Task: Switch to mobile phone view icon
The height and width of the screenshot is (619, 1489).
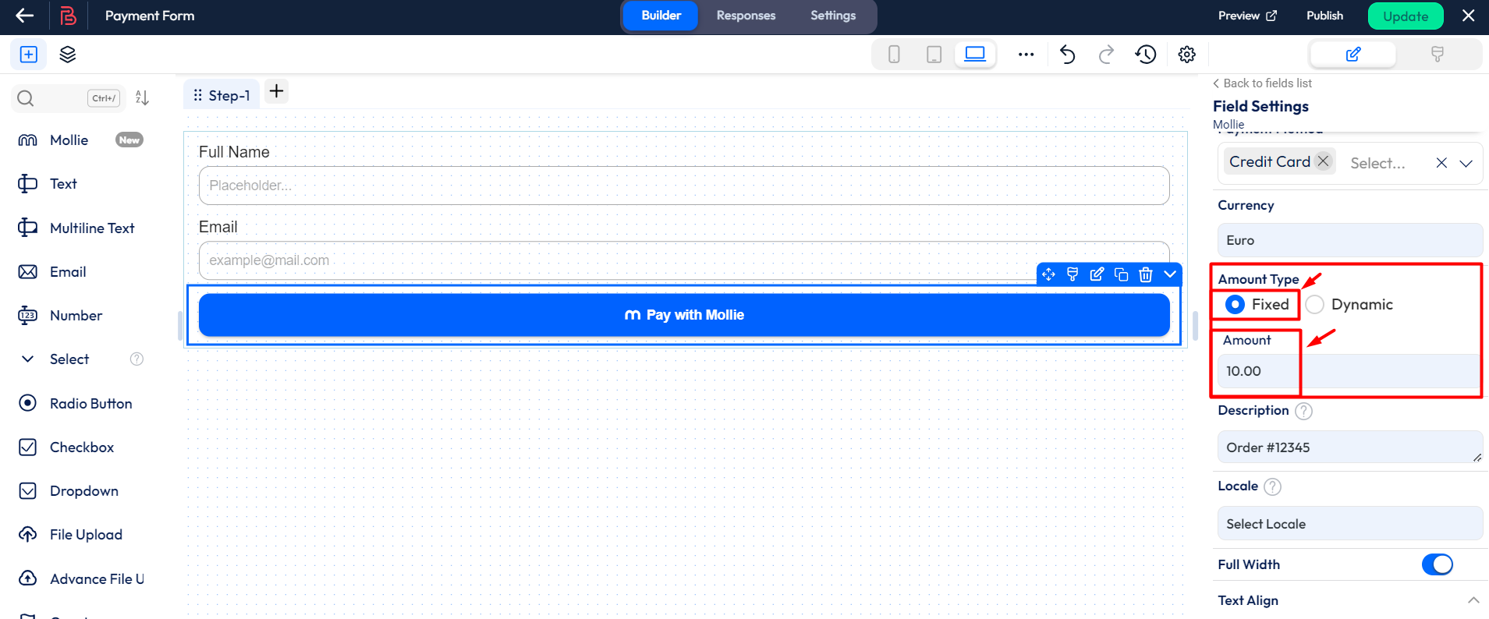Action: [x=894, y=55]
